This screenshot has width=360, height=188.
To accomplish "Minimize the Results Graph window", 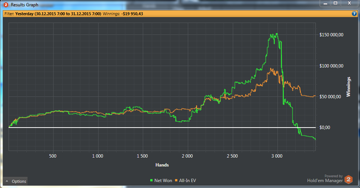I will 326,3.
